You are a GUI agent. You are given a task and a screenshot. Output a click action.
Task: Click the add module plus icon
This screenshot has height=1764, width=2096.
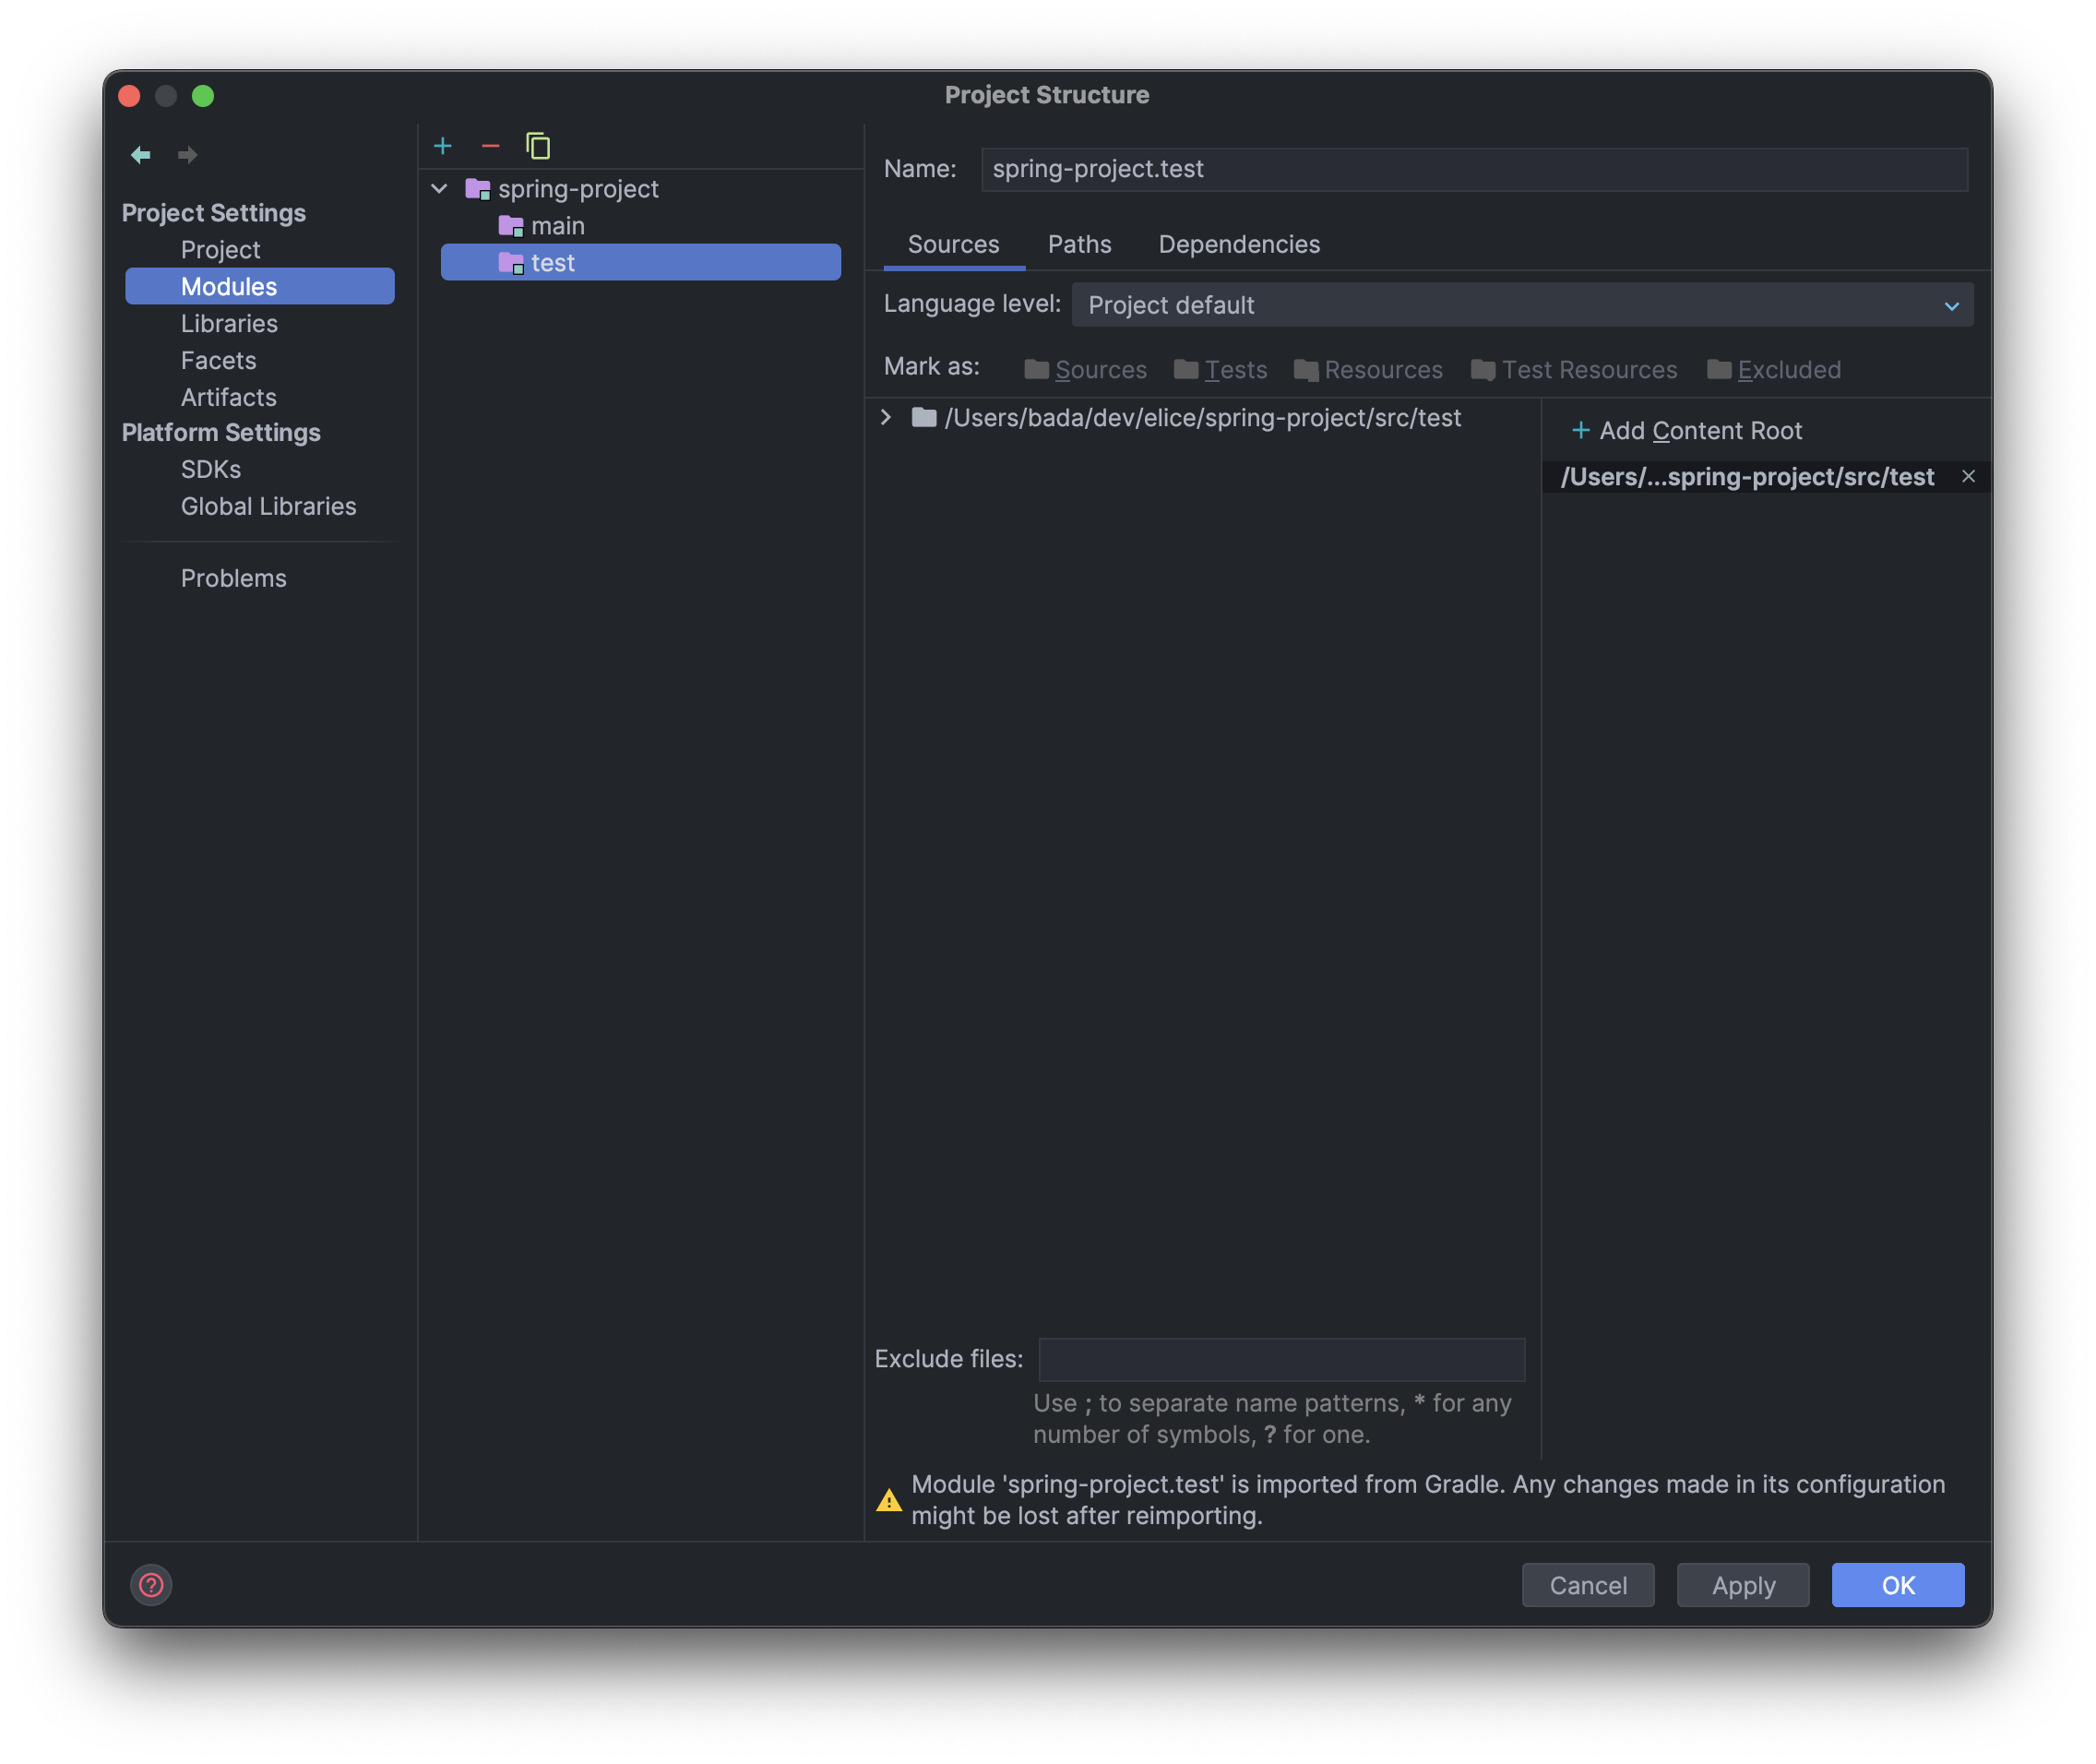(443, 146)
